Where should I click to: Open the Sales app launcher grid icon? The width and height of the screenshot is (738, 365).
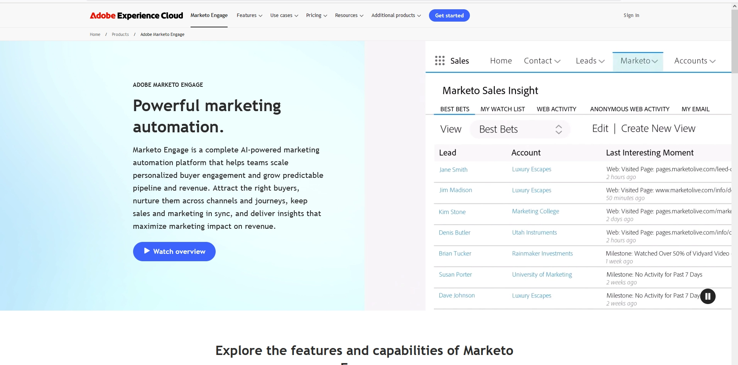[440, 61]
